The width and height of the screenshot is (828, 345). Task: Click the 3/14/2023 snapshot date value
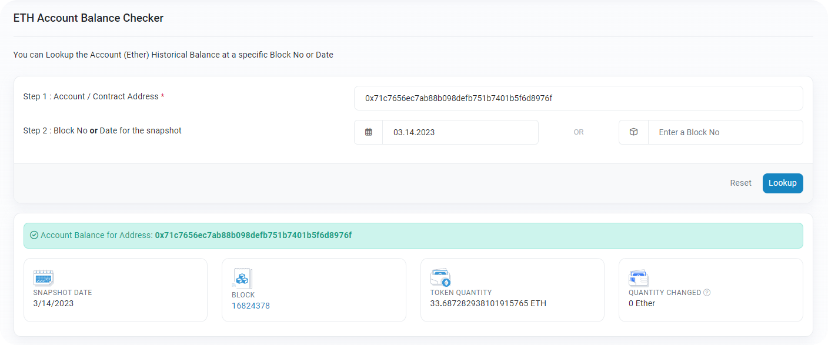(54, 303)
